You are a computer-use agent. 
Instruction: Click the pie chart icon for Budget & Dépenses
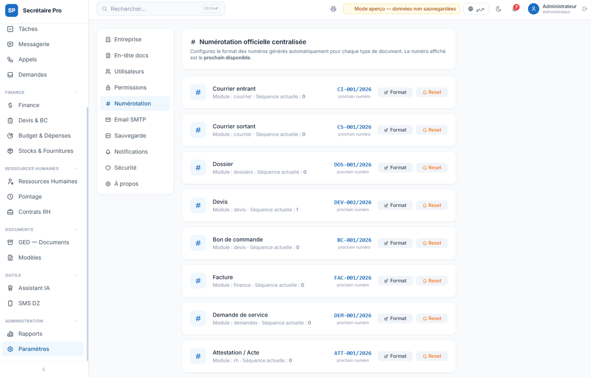10,135
